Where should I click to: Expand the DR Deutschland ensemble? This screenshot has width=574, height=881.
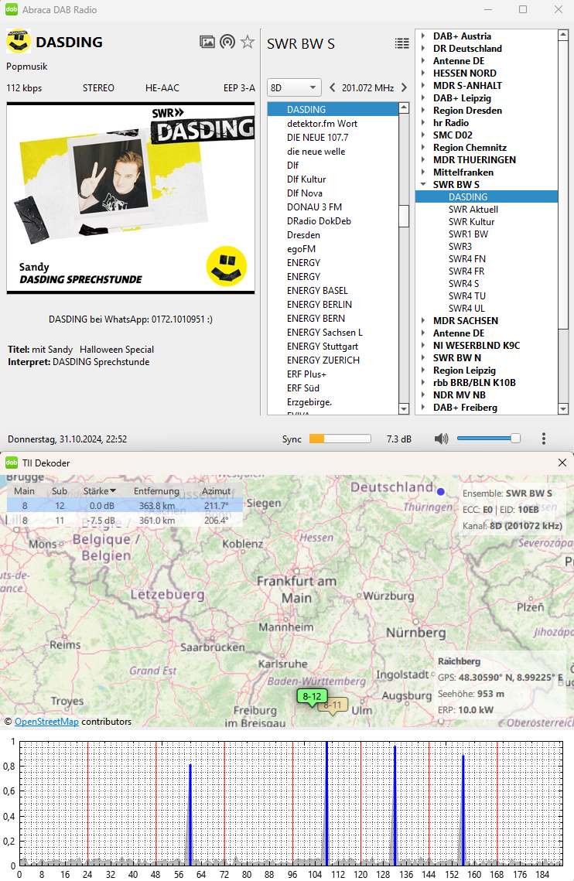pyautogui.click(x=423, y=48)
